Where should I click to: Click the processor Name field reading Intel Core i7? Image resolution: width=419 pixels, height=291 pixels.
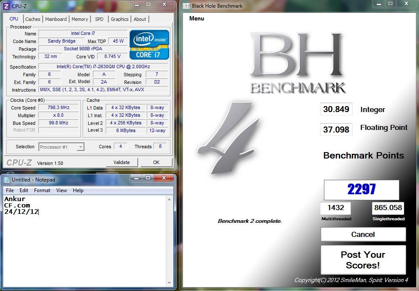tap(83, 33)
